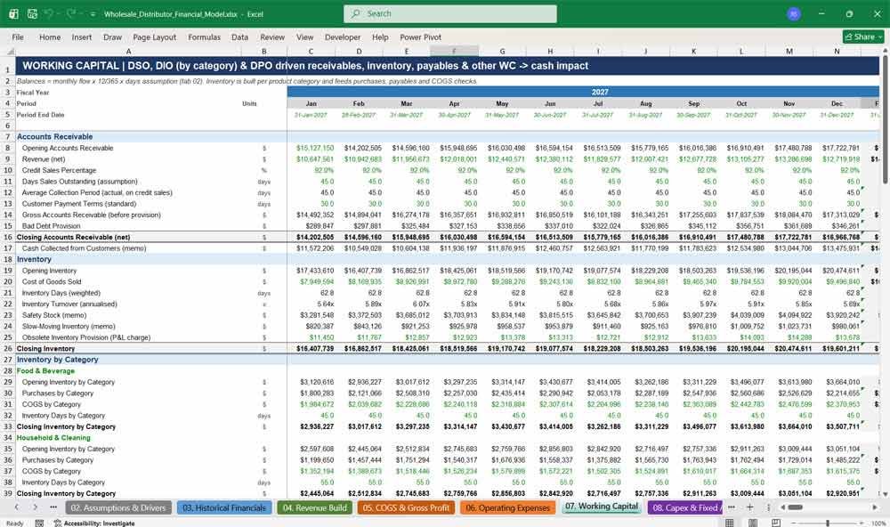Click the zoom in plus button
The image size is (890, 527).
pyautogui.click(x=862, y=523)
